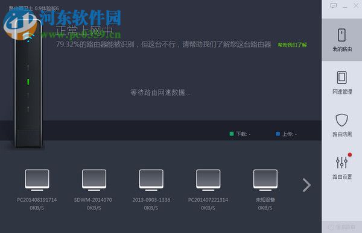Select the 未知设备 unknown device monitor icon
362x233 pixels.
pyautogui.click(x=265, y=180)
